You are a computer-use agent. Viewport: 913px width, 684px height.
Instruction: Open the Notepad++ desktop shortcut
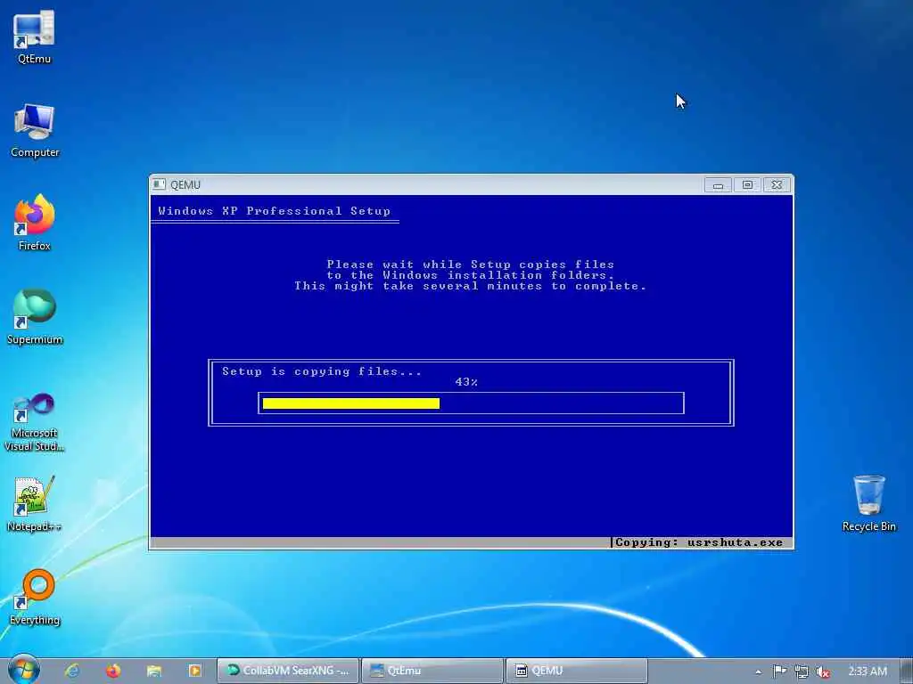point(35,504)
